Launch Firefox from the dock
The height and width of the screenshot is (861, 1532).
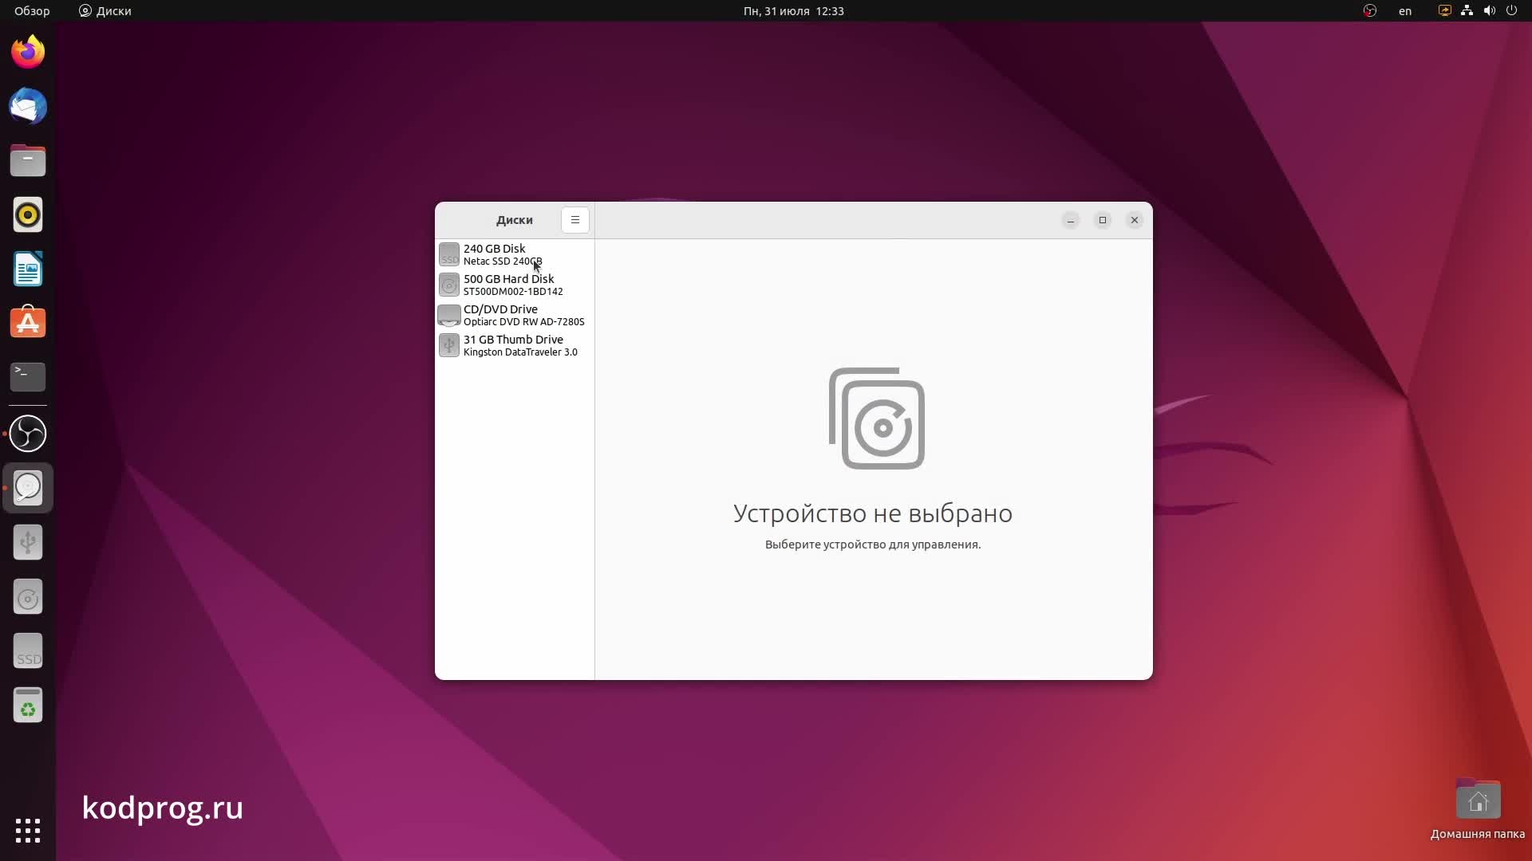(28, 50)
